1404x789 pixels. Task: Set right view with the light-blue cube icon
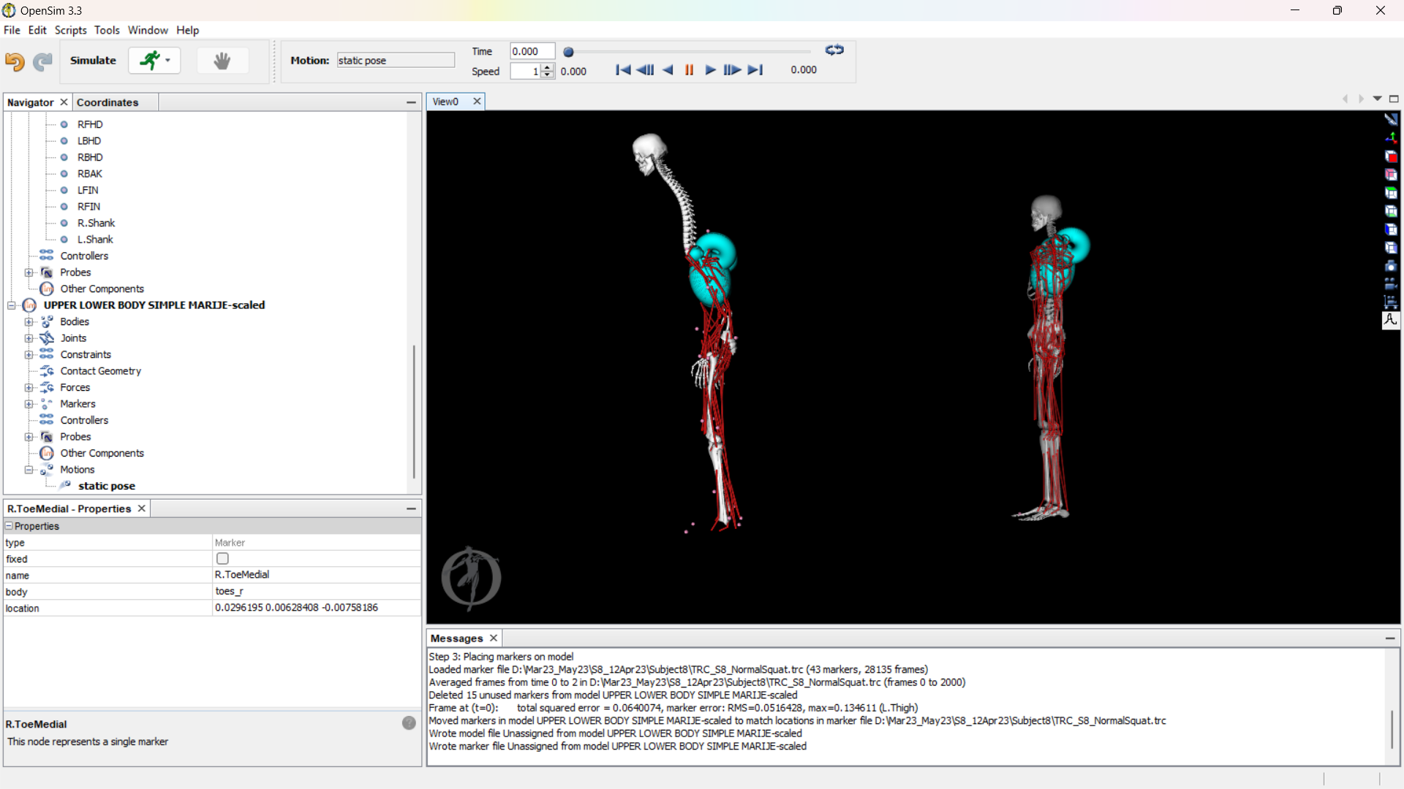coord(1391,248)
